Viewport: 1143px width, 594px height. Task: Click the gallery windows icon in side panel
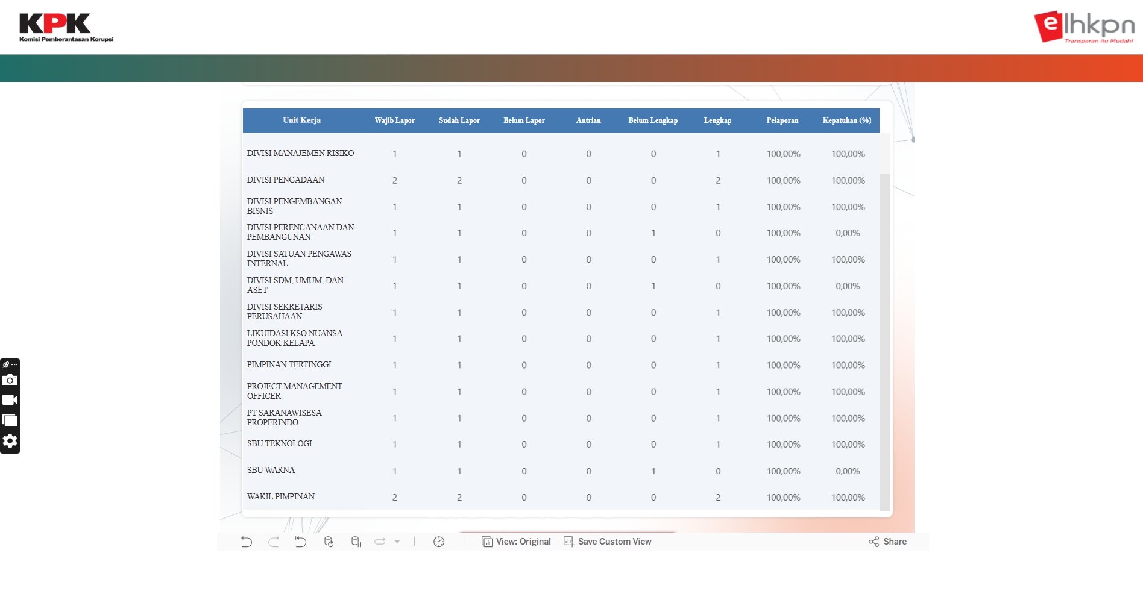point(10,420)
